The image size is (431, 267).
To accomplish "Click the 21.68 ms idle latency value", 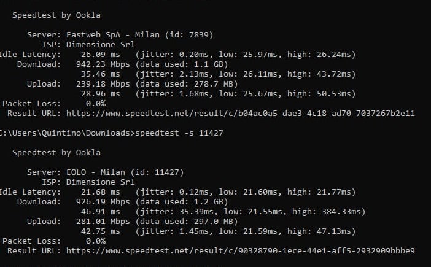I will [x=100, y=192].
